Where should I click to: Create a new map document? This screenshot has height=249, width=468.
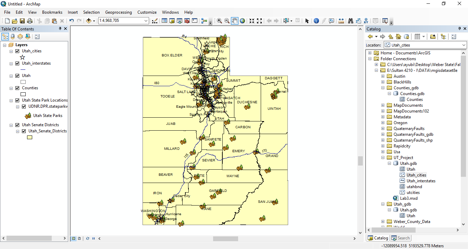7,21
